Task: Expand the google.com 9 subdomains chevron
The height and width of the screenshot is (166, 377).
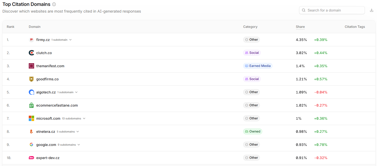Action: 79,145
